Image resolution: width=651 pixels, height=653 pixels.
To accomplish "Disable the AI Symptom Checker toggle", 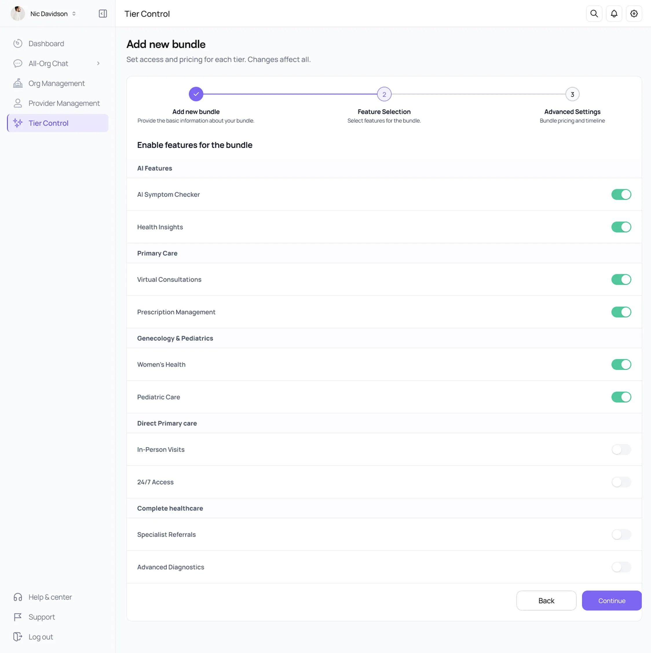I will pyautogui.click(x=621, y=194).
